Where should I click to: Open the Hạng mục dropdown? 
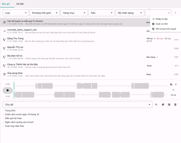(x=74, y=13)
